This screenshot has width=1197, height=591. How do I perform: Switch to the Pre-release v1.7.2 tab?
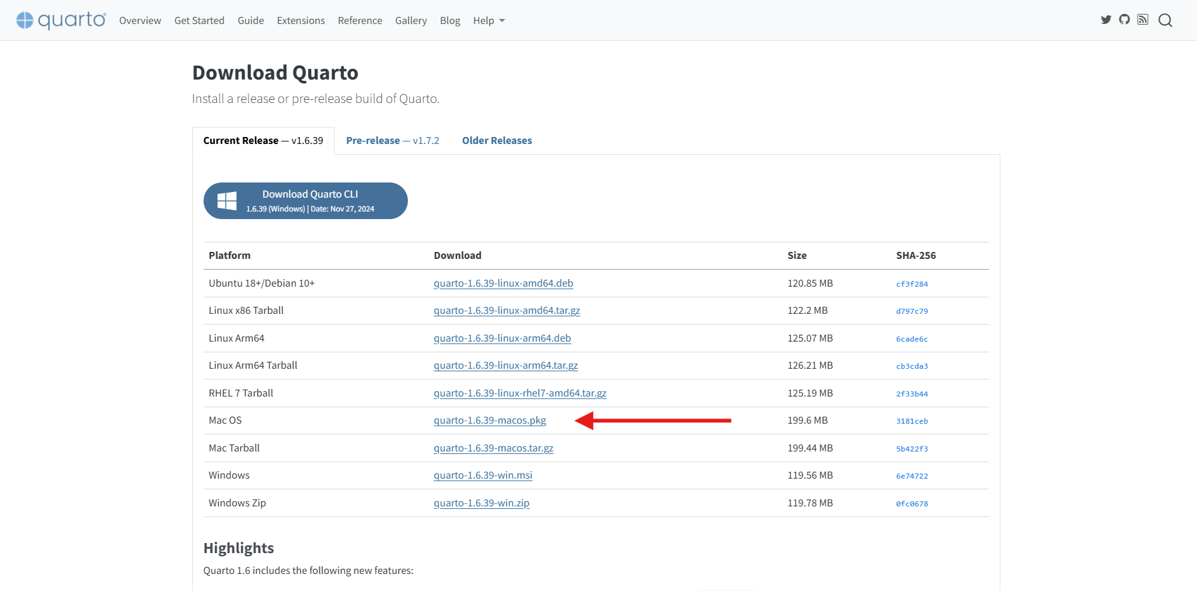click(x=393, y=141)
